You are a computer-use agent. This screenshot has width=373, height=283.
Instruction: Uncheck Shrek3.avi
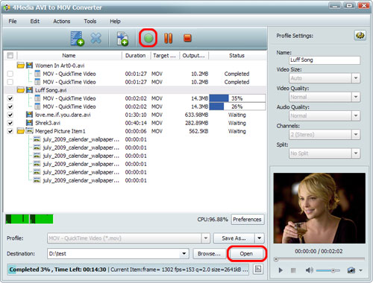click(10, 123)
